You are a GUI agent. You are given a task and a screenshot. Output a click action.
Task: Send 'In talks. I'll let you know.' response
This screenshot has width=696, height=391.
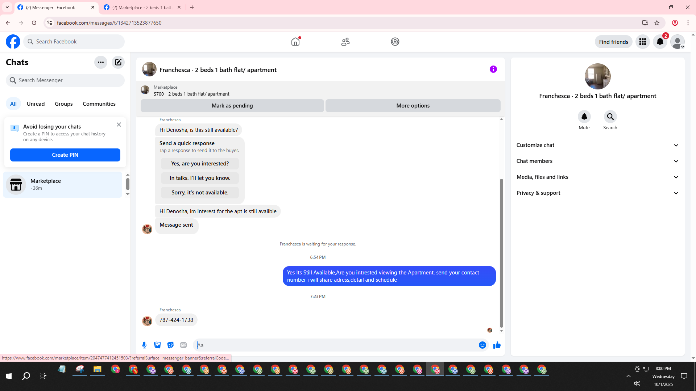tap(200, 178)
